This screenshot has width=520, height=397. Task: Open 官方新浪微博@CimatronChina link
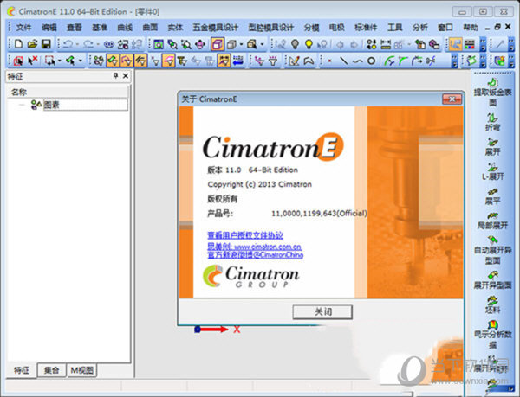[255, 255]
